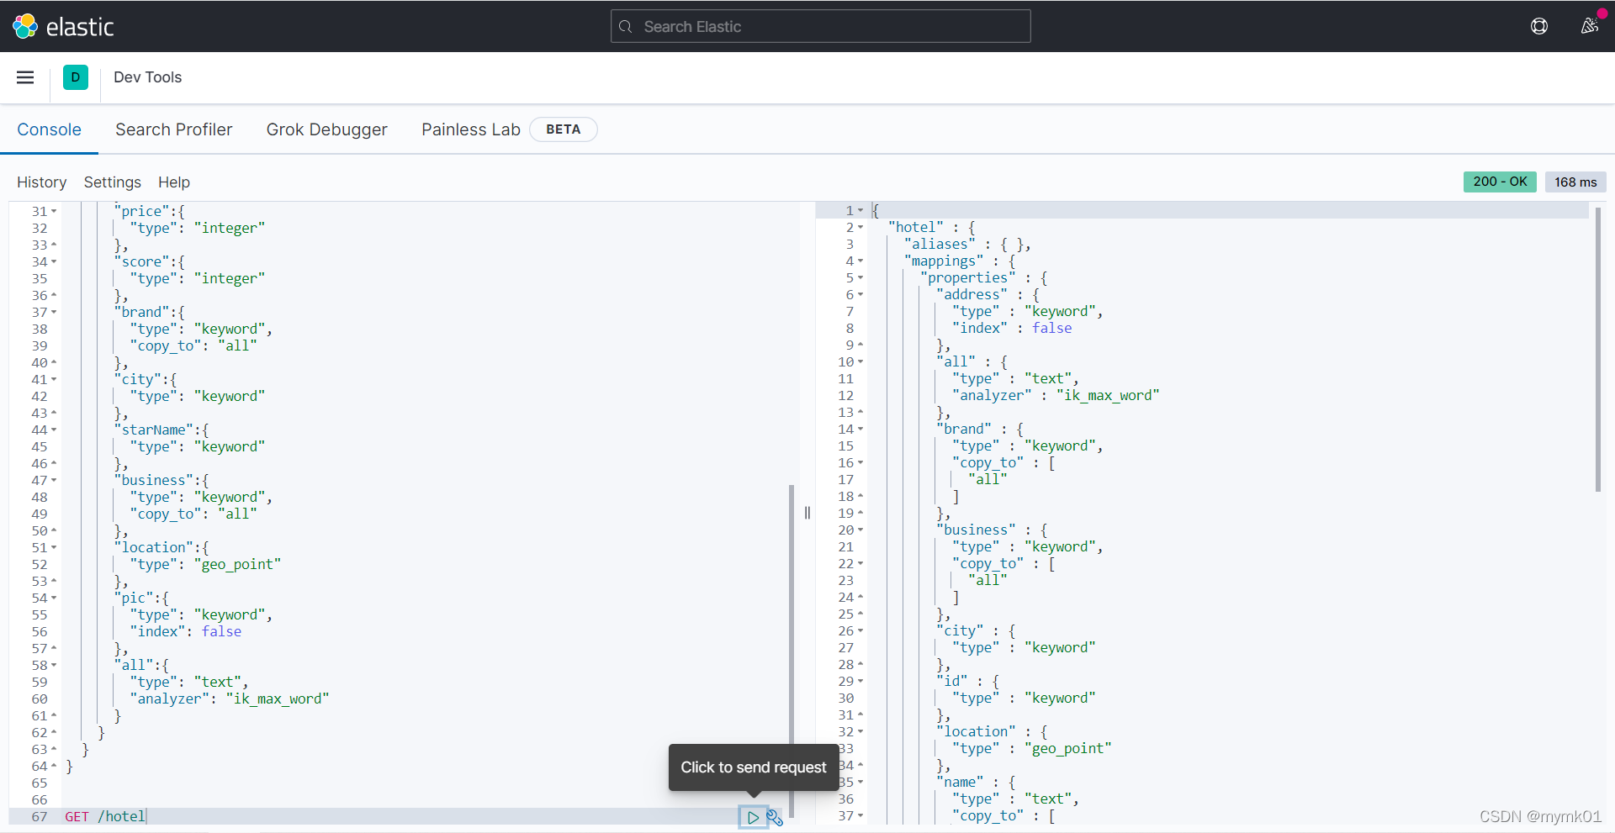This screenshot has width=1615, height=833.
Task: Switch to the Painless Lab tab
Action: pos(471,129)
